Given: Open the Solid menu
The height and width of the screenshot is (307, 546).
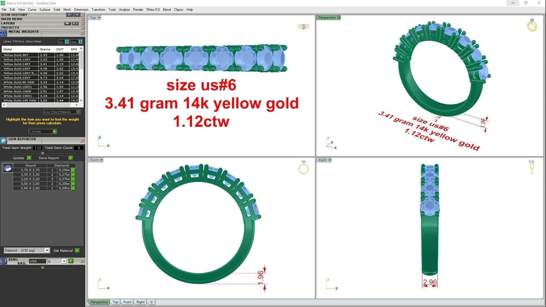Looking at the screenshot, I should click(57, 10).
